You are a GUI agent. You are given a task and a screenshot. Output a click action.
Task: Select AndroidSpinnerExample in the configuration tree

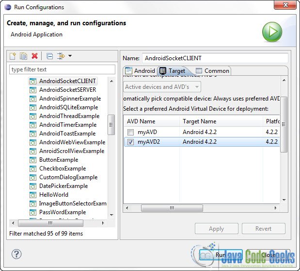point(70,99)
